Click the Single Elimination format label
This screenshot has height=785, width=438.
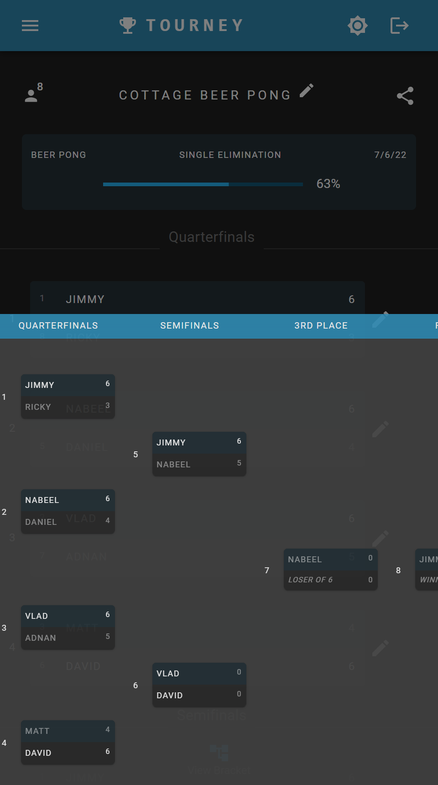(230, 155)
